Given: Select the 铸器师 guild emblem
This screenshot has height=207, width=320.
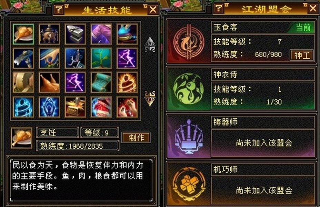Looking at the screenshot, I should tap(189, 136).
